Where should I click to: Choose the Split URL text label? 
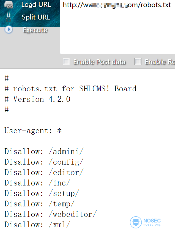coord(36,17)
